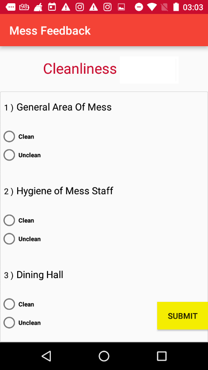Tap the calendar icon in status bar
Screen dimensions: 208x370
pyautogui.click(x=52, y=7)
